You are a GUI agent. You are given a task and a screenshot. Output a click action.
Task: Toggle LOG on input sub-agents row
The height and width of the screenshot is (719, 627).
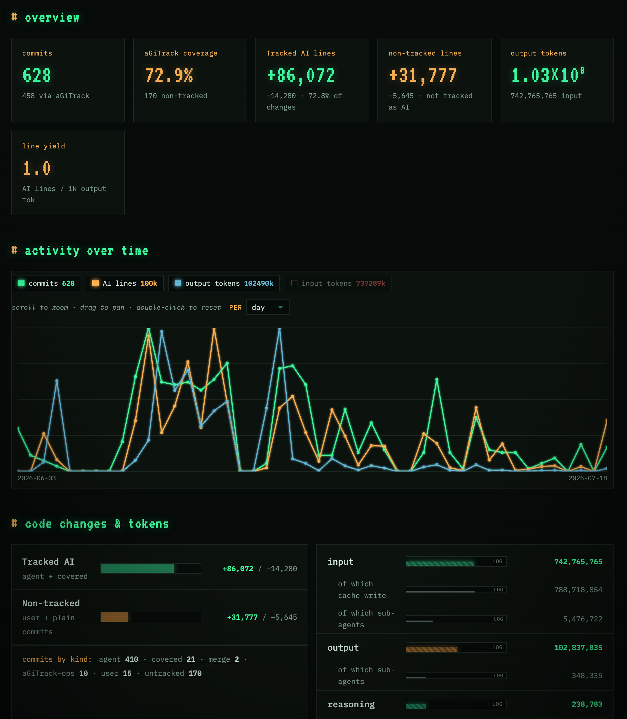tap(498, 619)
